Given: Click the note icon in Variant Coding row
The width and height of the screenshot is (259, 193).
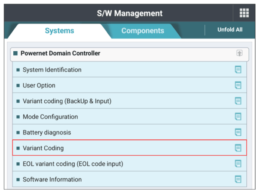Looking at the screenshot, I should [238, 148].
